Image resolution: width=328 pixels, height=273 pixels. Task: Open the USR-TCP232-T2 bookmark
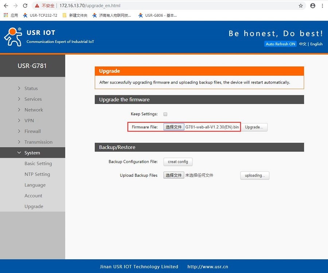40,15
